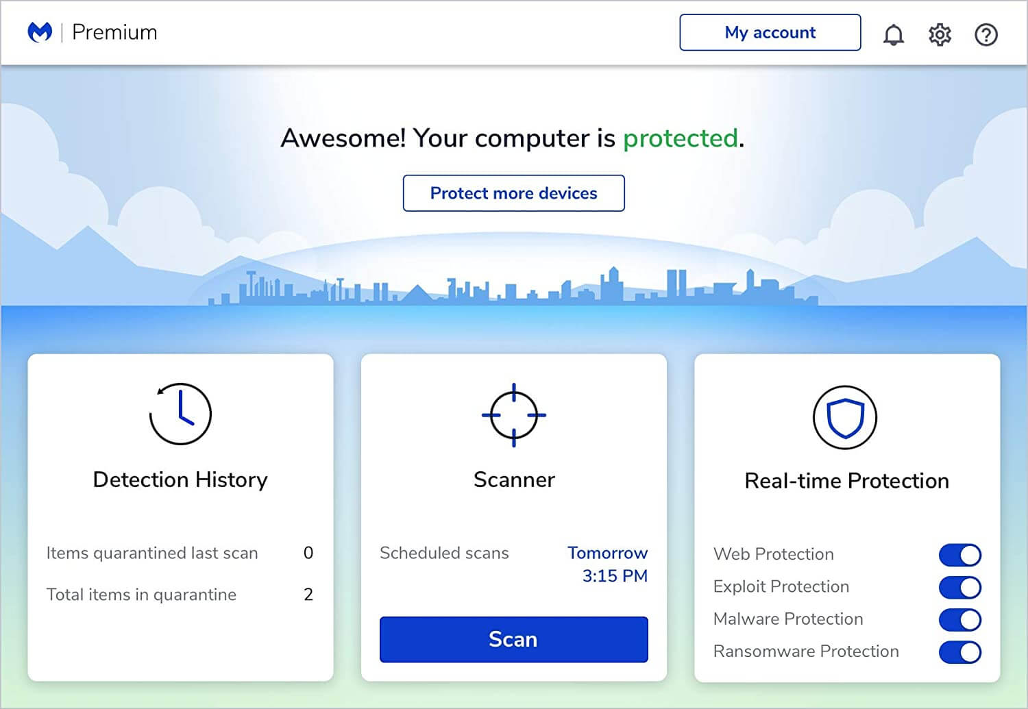Screen dimensions: 1028x709
Task: Start a scan with the Scan button
Action: (x=513, y=639)
